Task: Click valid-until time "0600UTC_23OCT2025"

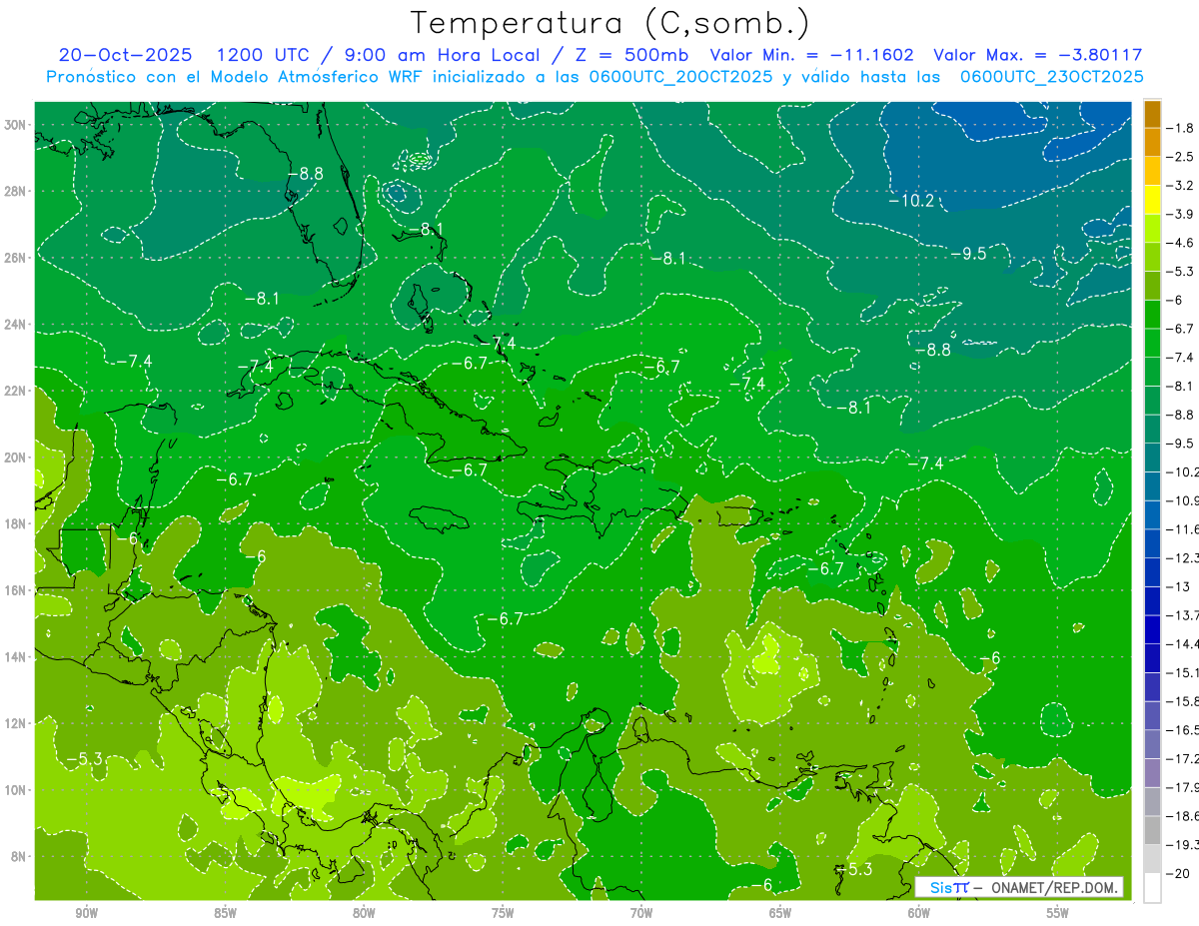Action: tap(1052, 77)
